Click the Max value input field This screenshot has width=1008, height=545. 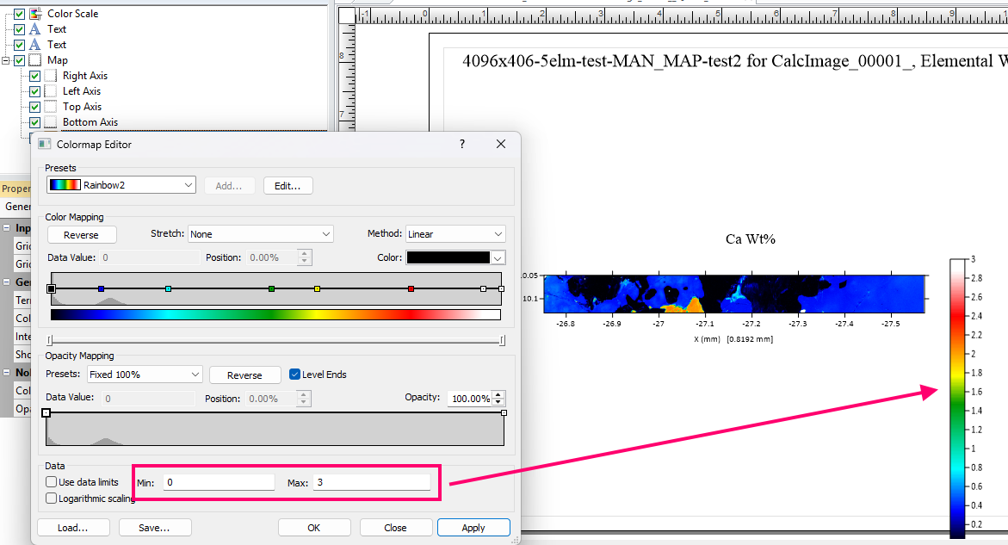click(x=371, y=482)
